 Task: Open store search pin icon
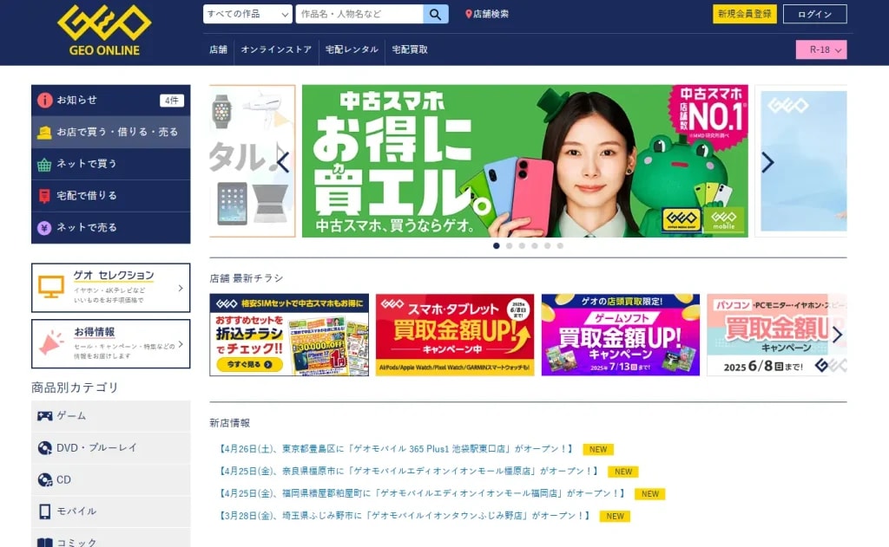[x=468, y=14]
